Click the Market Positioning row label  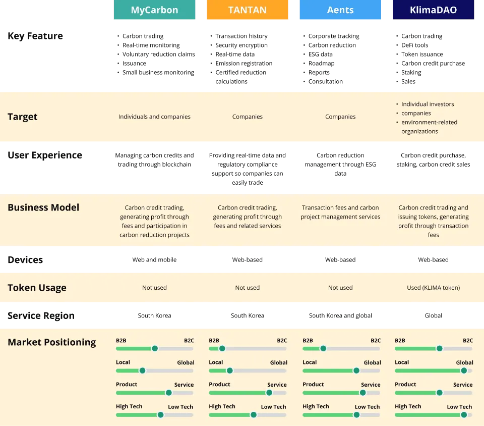(x=51, y=342)
